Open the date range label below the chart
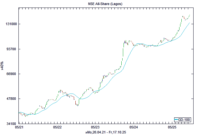Viewport: 197px width, 135px height. click(x=106, y=133)
